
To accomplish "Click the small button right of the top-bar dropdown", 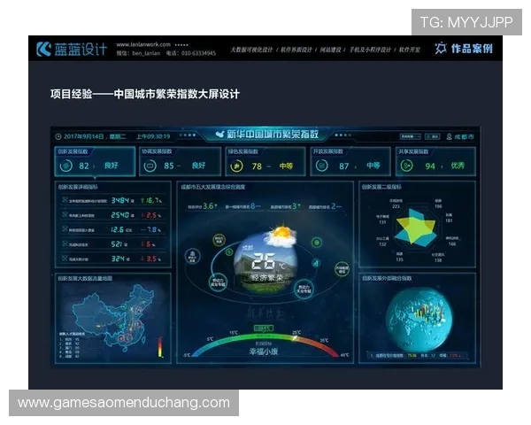I will tap(433, 136).
